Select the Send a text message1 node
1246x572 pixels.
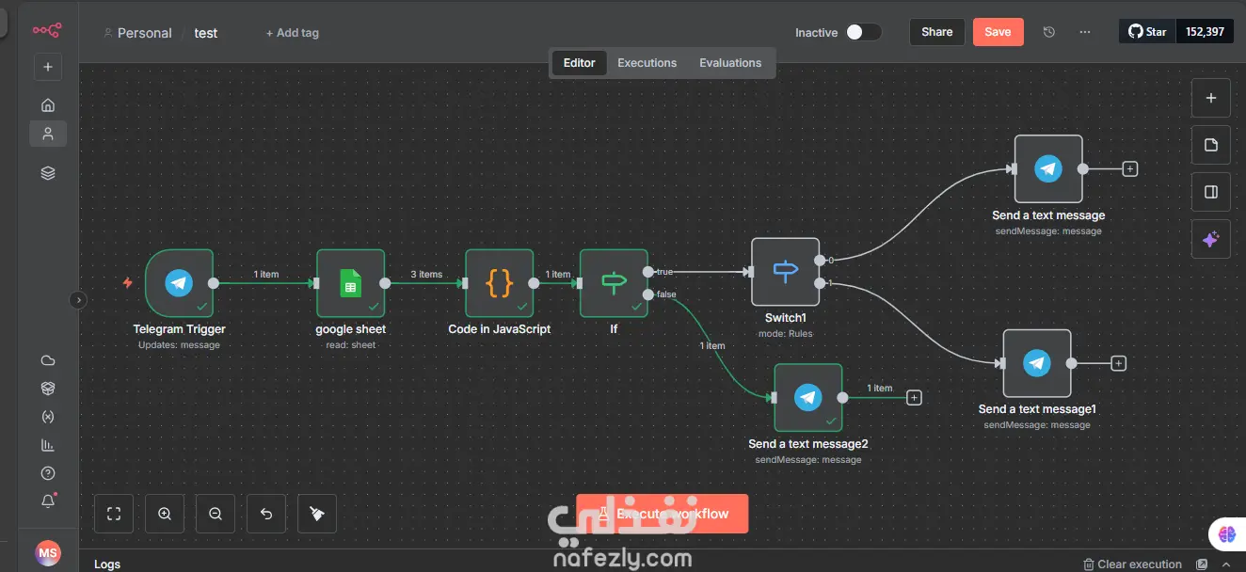[x=1036, y=363]
